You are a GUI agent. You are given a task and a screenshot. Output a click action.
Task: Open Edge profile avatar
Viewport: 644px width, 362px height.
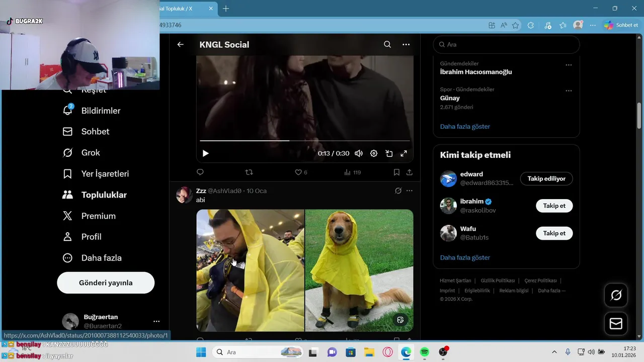point(578,25)
